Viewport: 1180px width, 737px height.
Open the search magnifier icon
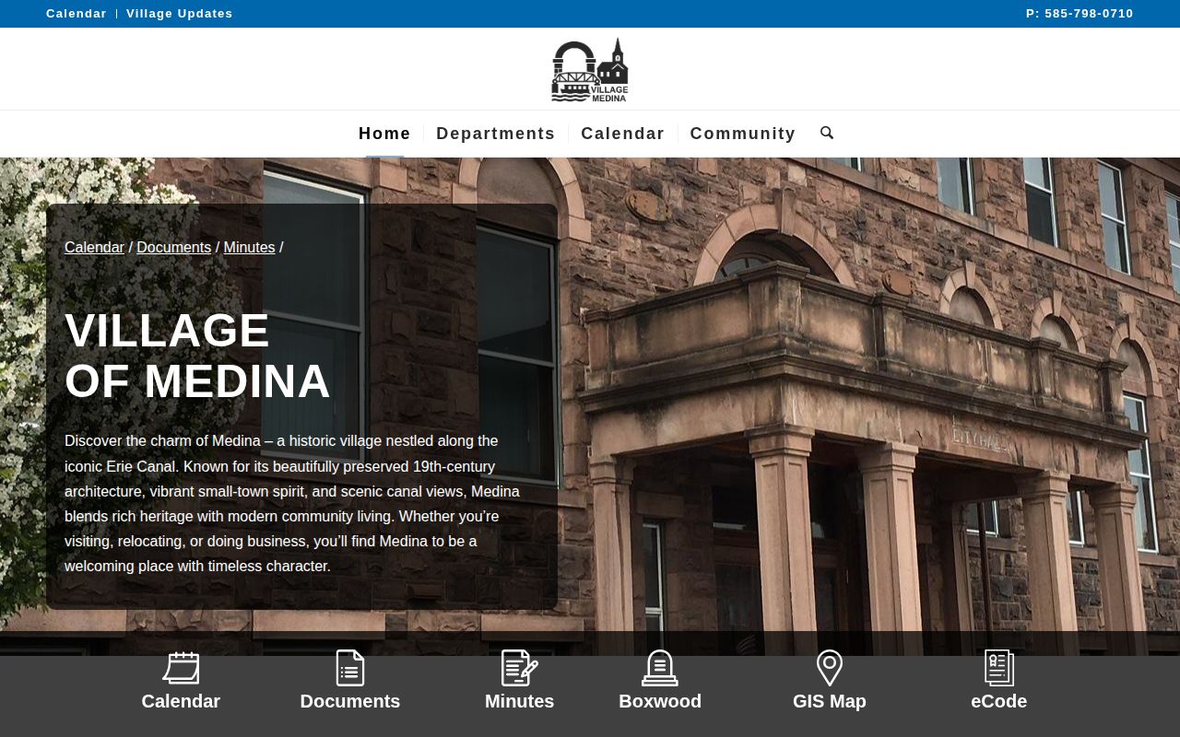[827, 133]
